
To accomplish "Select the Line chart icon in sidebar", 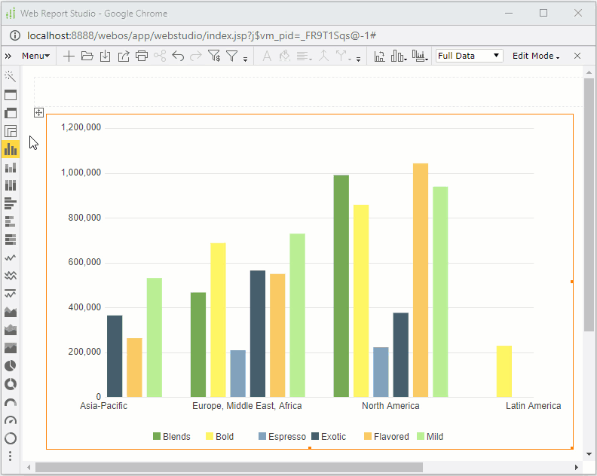I will tap(11, 258).
